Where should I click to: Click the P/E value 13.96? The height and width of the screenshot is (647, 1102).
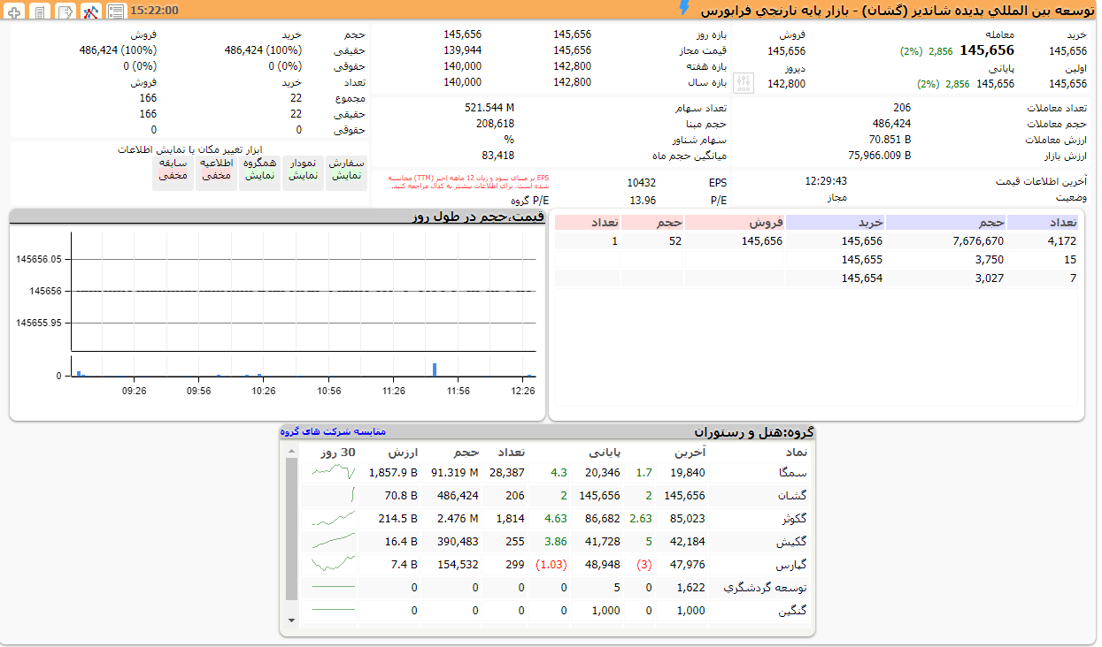point(643,200)
